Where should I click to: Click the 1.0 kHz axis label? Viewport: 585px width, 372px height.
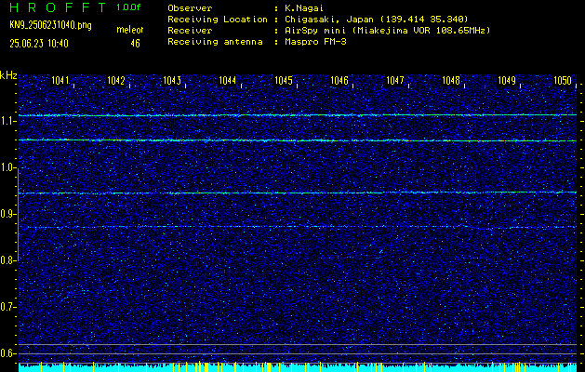[x=7, y=168]
